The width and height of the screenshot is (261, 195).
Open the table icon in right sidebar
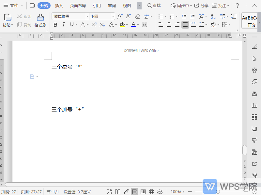pos(254,105)
